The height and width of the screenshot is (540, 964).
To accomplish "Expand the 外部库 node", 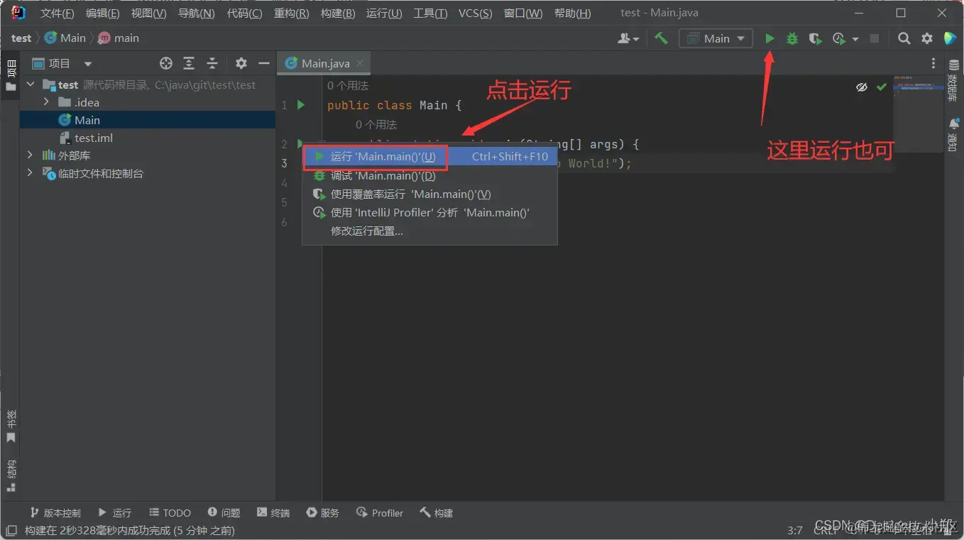I will tap(30, 155).
